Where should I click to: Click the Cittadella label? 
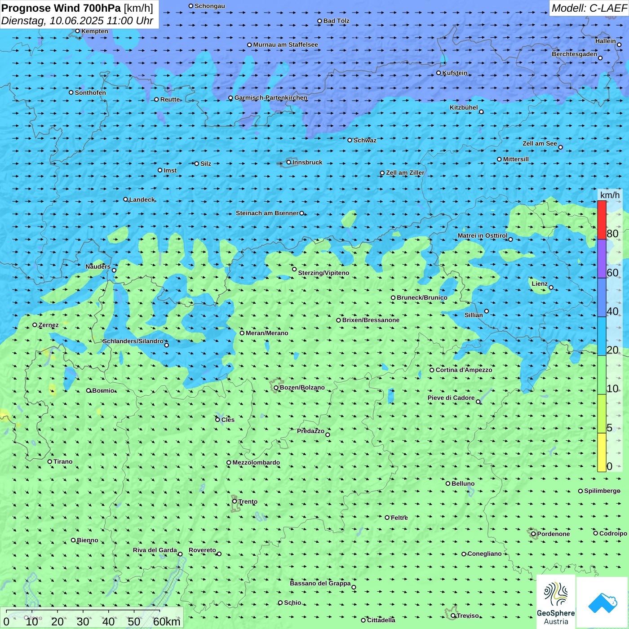pyautogui.click(x=381, y=620)
